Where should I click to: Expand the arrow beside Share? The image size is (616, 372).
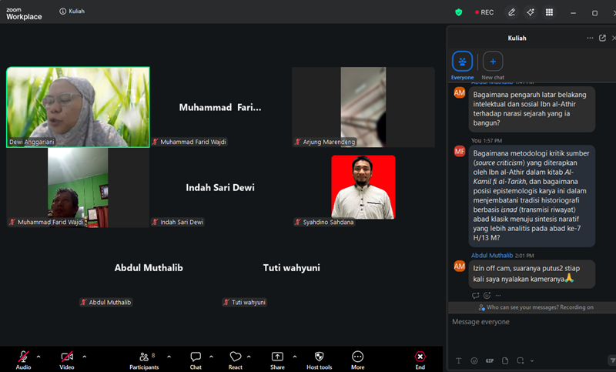(x=295, y=357)
